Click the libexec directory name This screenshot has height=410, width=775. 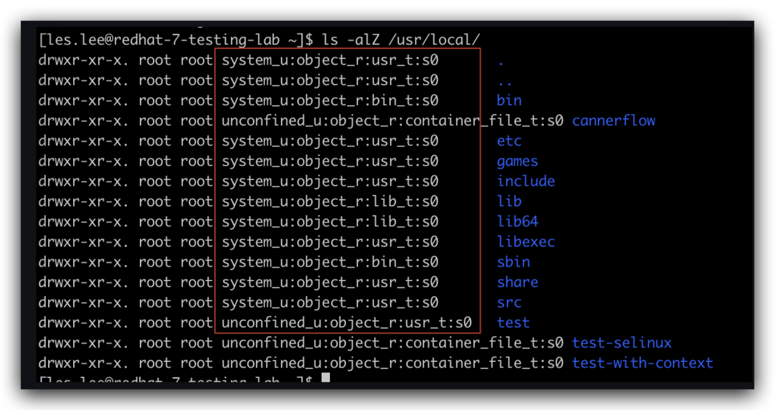point(525,242)
